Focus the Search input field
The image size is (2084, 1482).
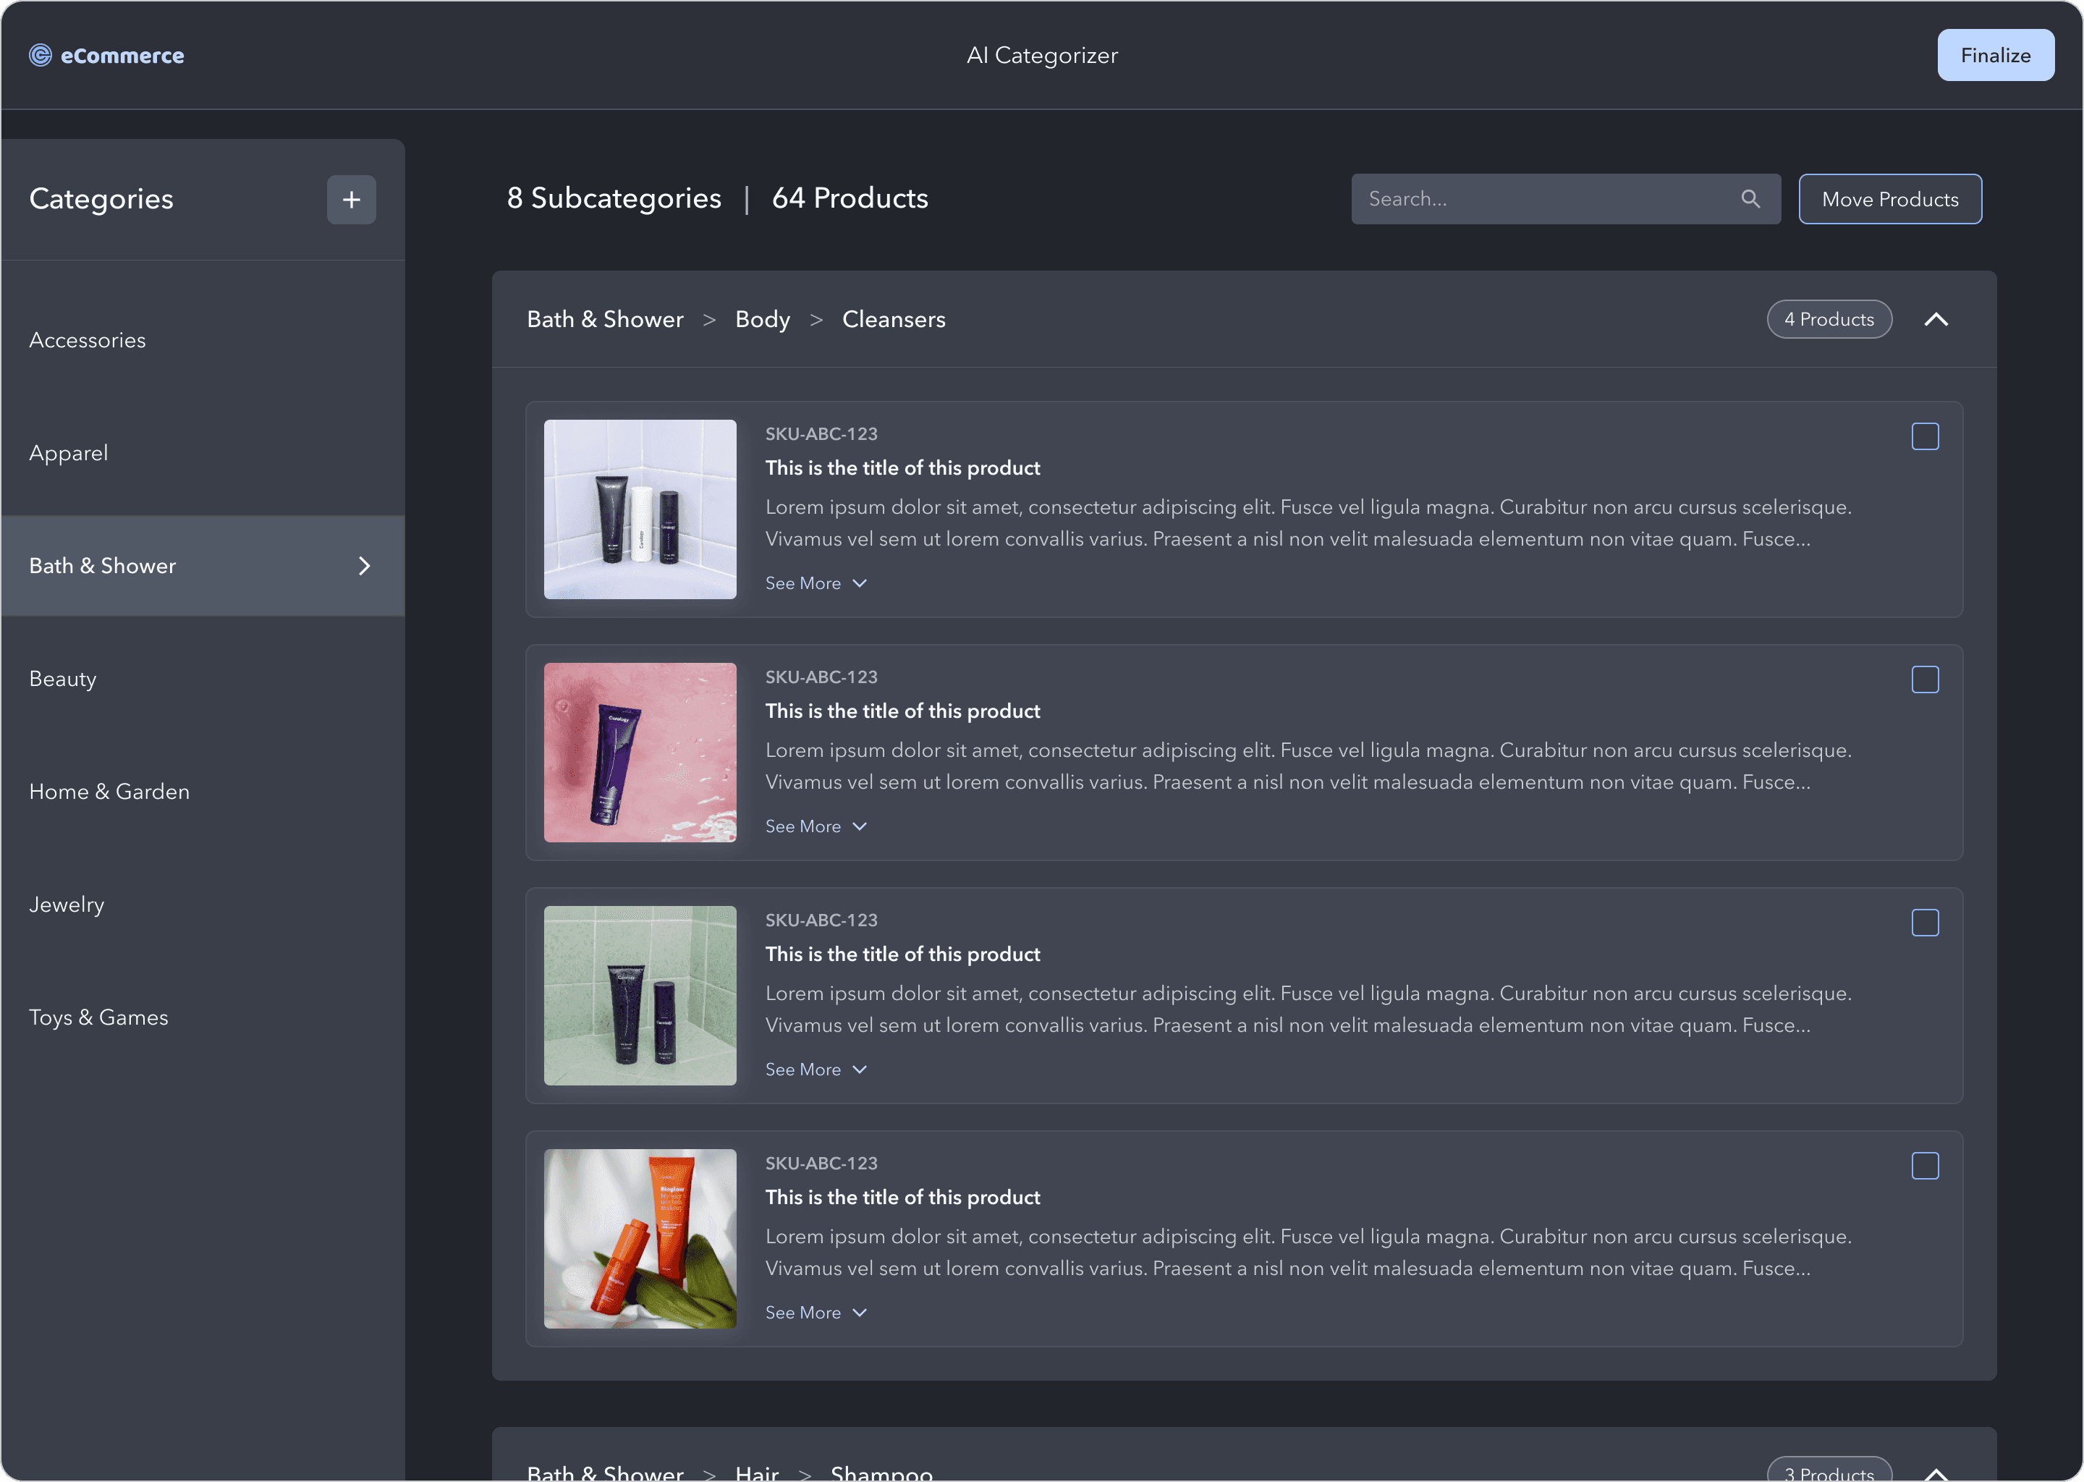[x=1542, y=199]
